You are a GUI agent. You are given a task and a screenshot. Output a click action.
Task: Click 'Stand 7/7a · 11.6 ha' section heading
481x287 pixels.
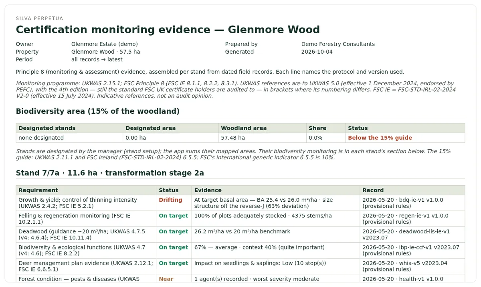(110, 173)
